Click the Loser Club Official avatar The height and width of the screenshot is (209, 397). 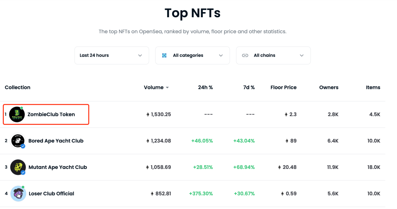point(18,194)
